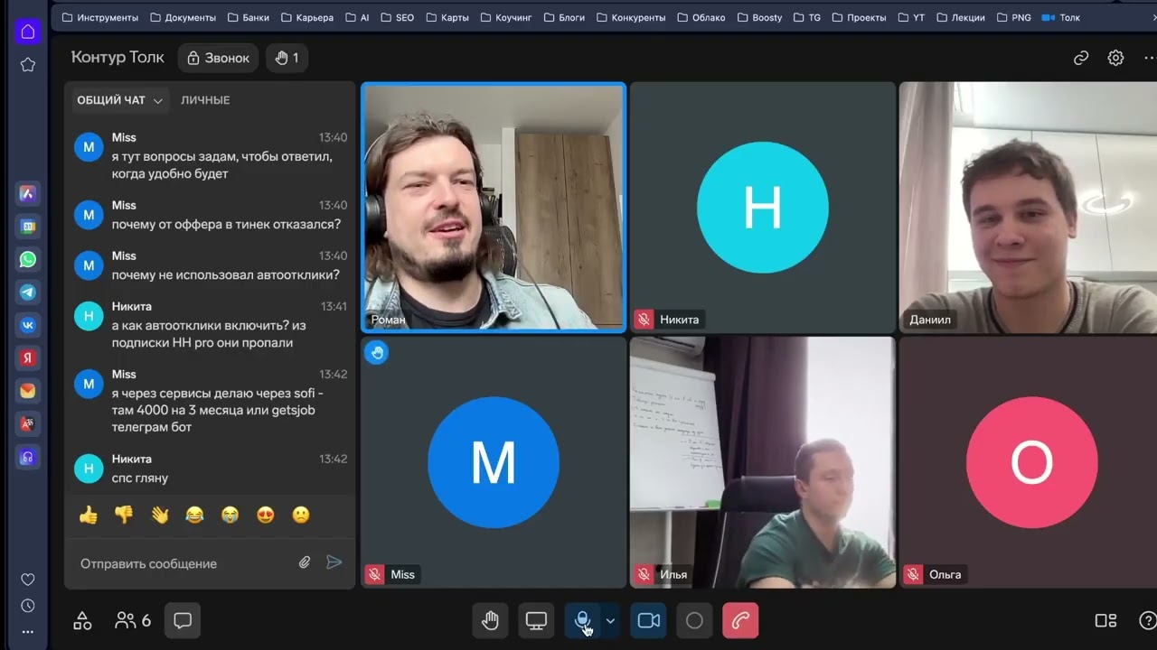Raise hand using the bottom toolbar hand button

pos(490,620)
